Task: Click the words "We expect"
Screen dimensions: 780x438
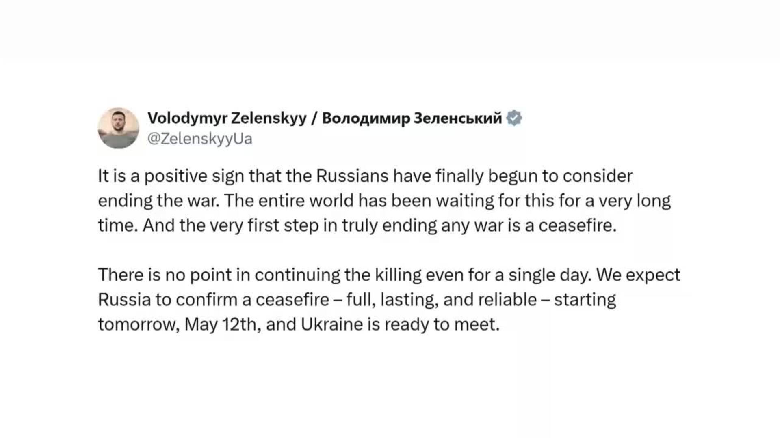Action: [x=638, y=275]
